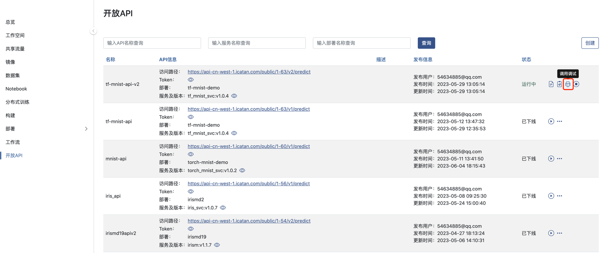This screenshot has height=253, width=603.
Task: Start the offline tf-mnist-api with play icon
Action: [x=551, y=122]
